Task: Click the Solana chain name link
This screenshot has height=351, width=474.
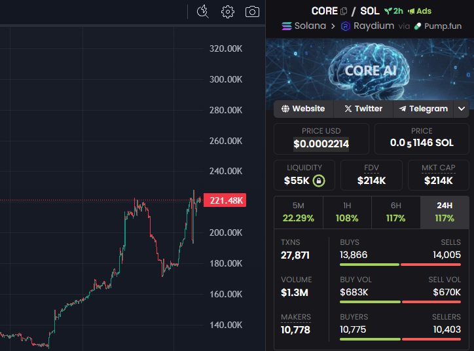Action: click(310, 26)
